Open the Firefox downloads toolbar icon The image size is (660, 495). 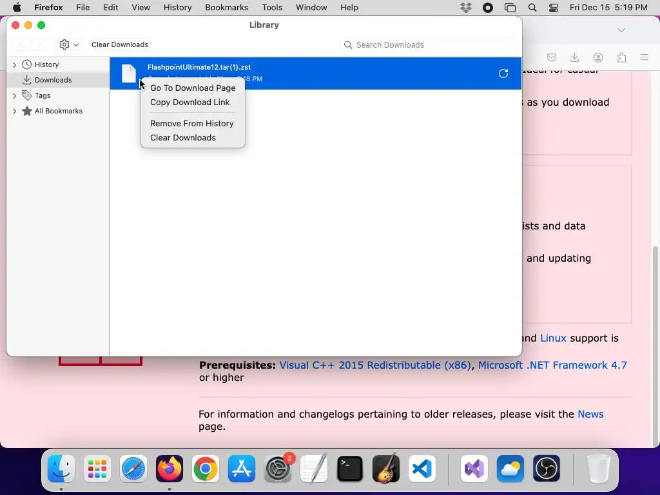pos(574,57)
